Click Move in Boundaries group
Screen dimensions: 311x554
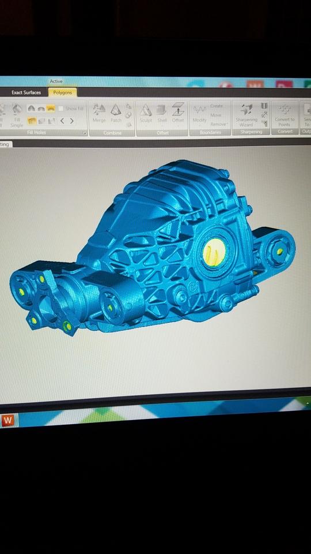point(216,115)
